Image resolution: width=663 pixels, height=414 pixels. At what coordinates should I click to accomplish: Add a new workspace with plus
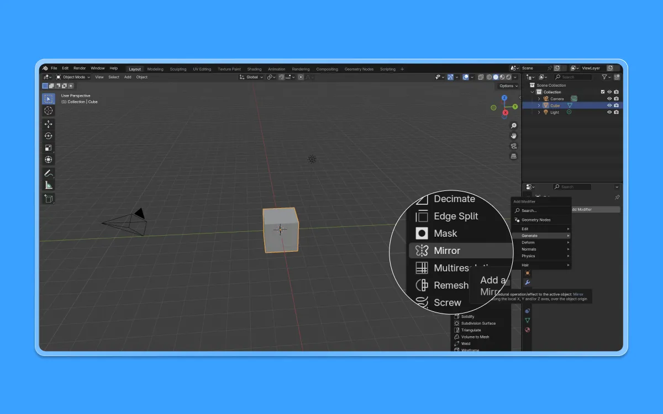pos(402,69)
